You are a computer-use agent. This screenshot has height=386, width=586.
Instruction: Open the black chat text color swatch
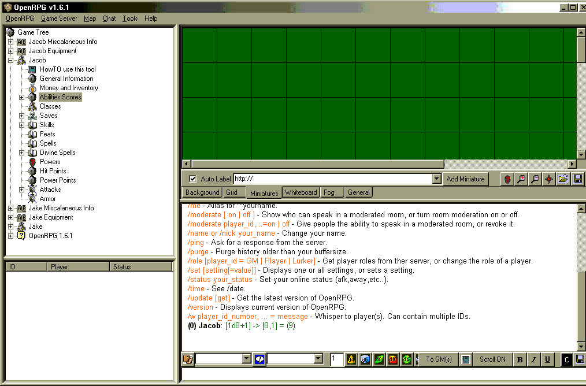(x=566, y=359)
